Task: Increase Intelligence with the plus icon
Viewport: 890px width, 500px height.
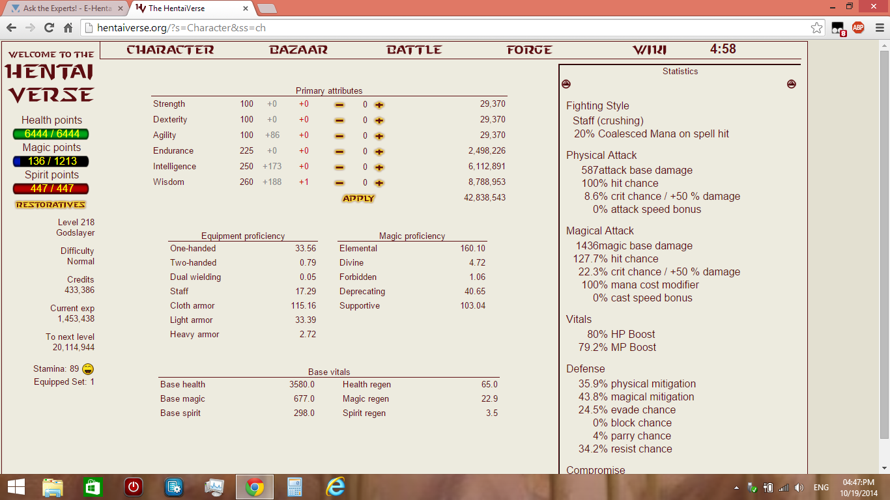Action: pos(379,167)
